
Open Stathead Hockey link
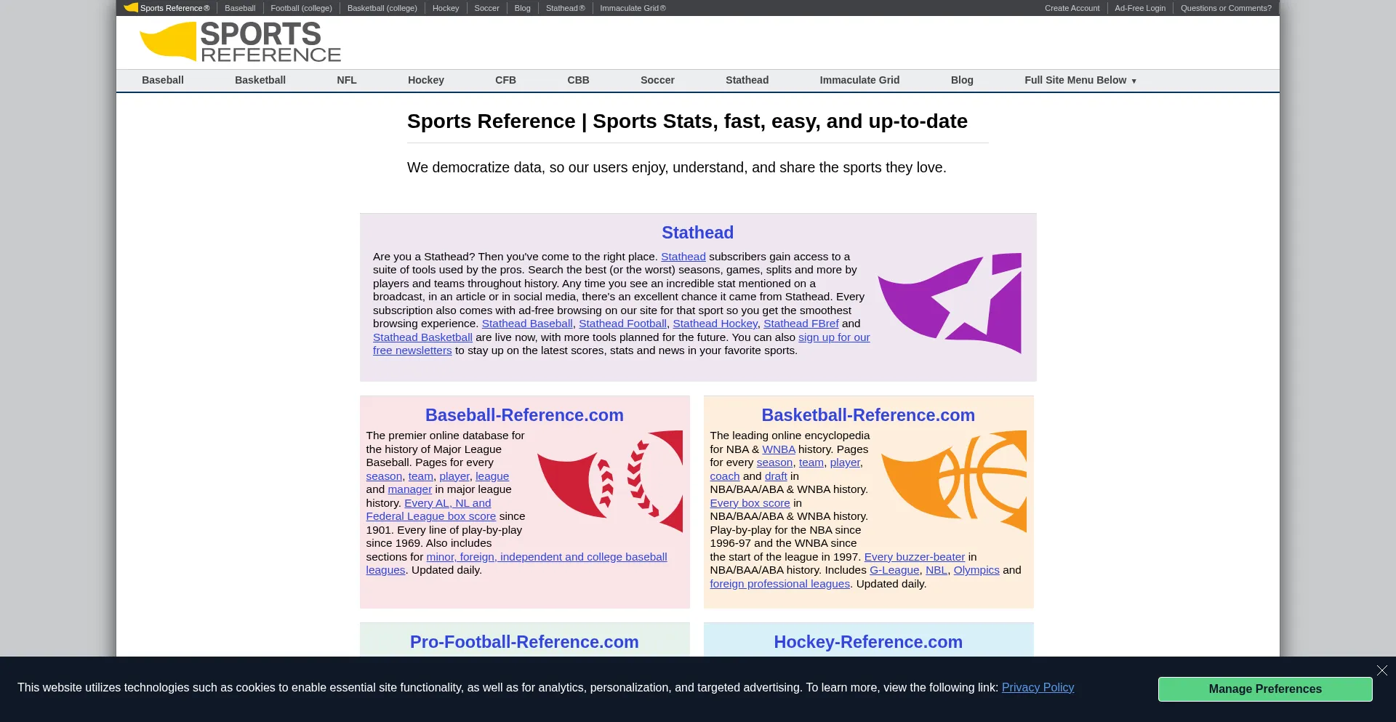pos(715,324)
